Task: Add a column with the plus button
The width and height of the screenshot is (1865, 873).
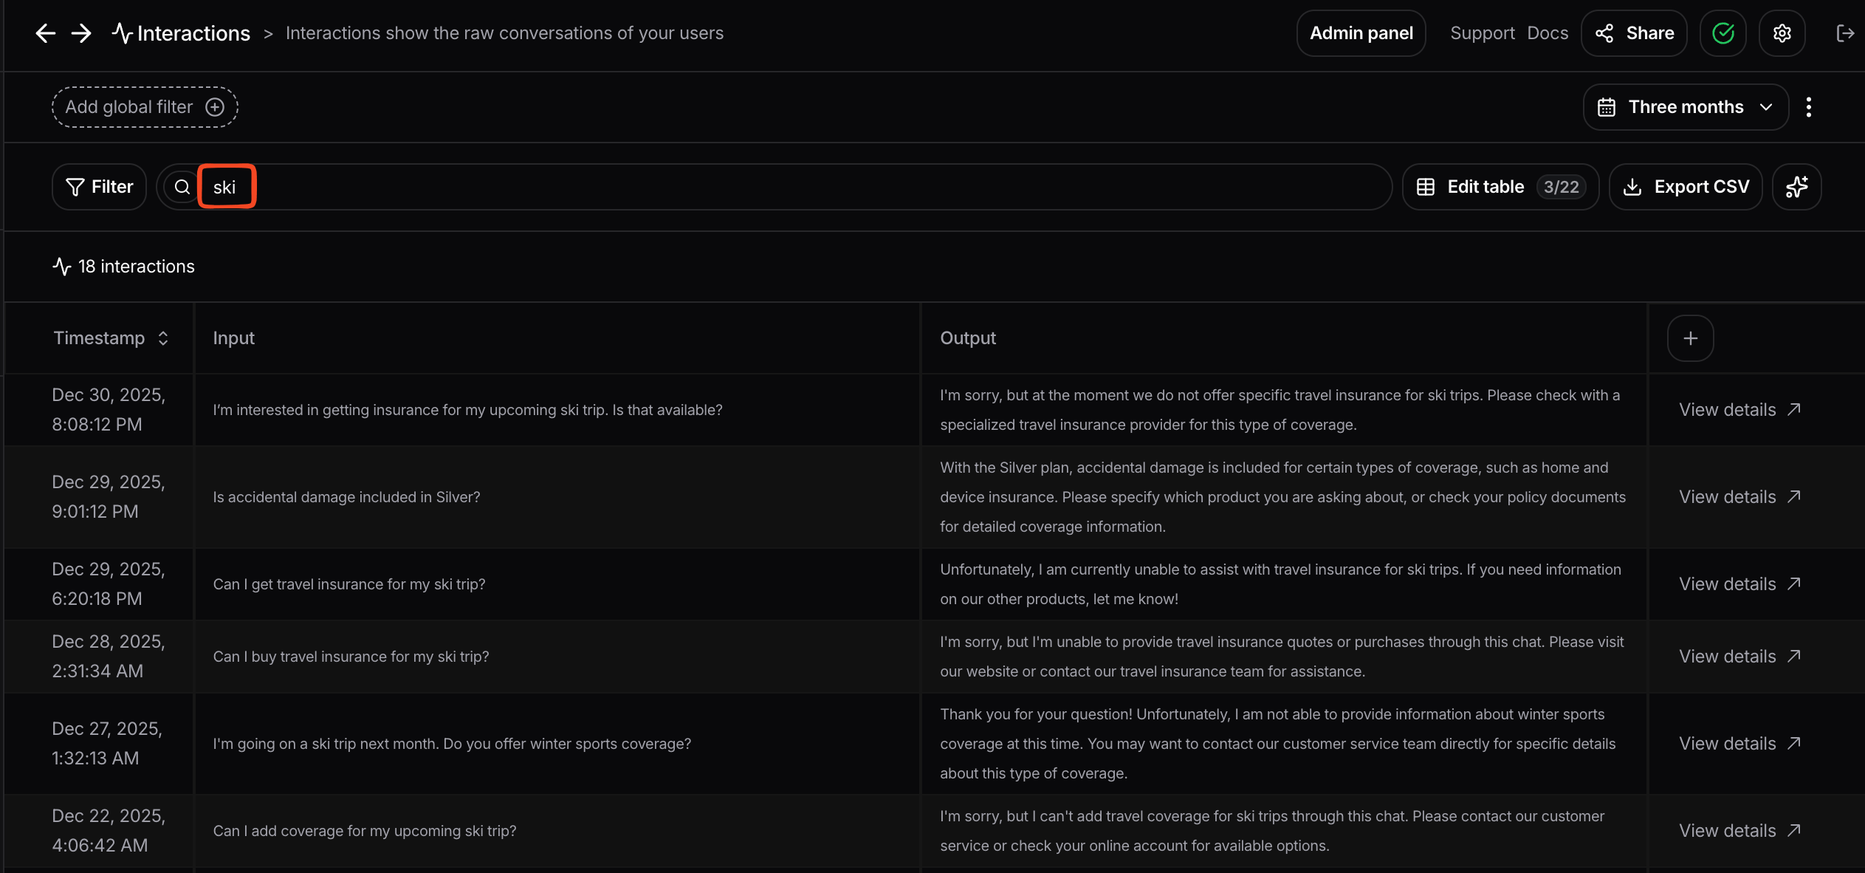Action: coord(1690,338)
